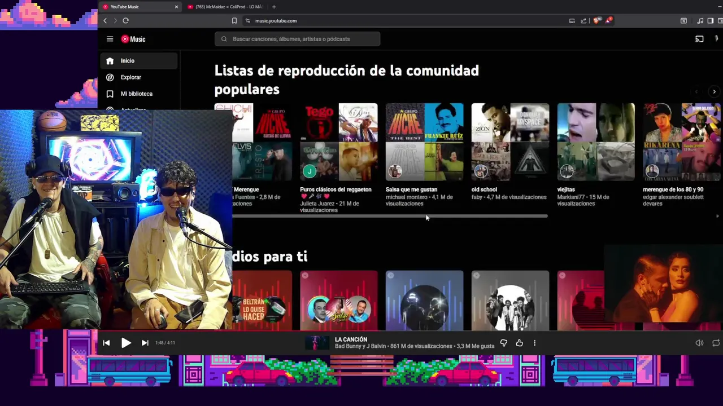Select Explorar in sidebar

(139, 77)
